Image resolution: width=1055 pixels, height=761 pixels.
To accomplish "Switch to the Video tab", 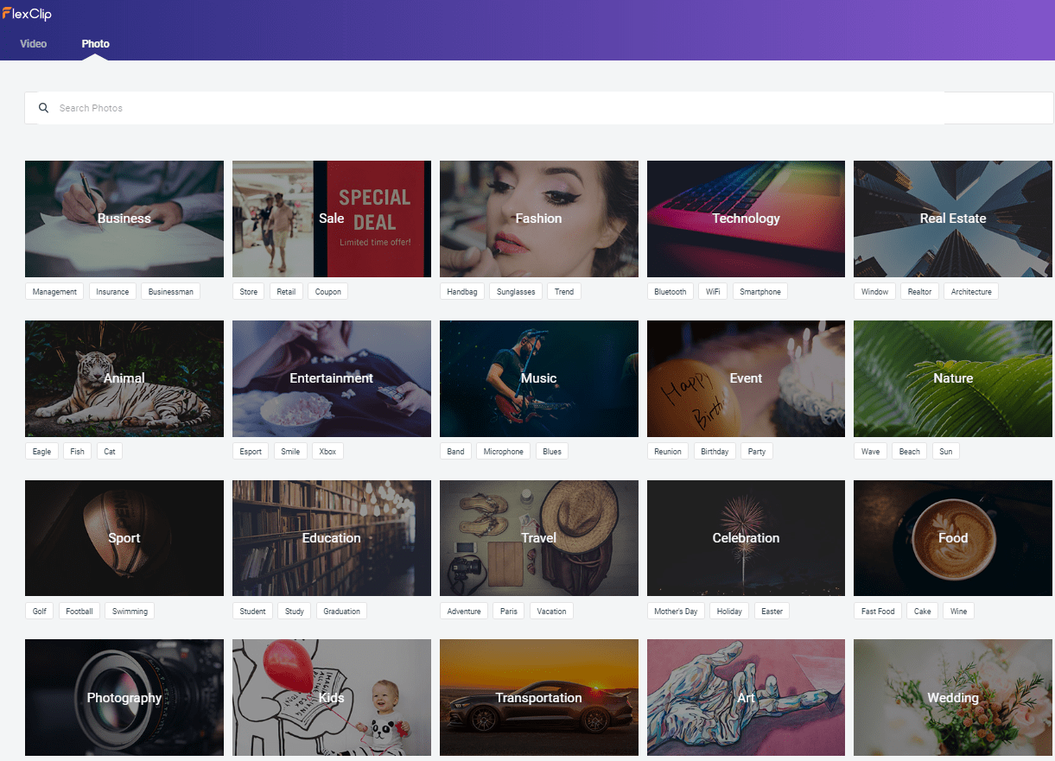I will (x=34, y=43).
